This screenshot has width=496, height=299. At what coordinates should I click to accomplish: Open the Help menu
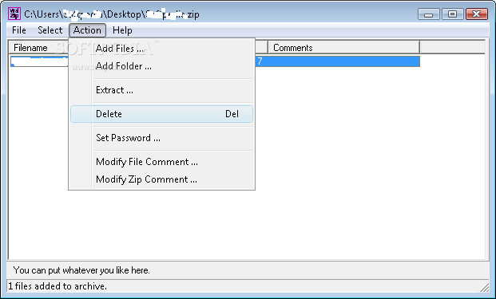pos(122,30)
